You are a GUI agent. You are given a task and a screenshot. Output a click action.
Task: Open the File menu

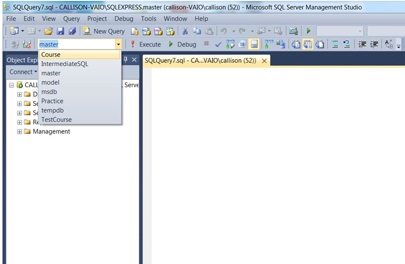pos(11,19)
